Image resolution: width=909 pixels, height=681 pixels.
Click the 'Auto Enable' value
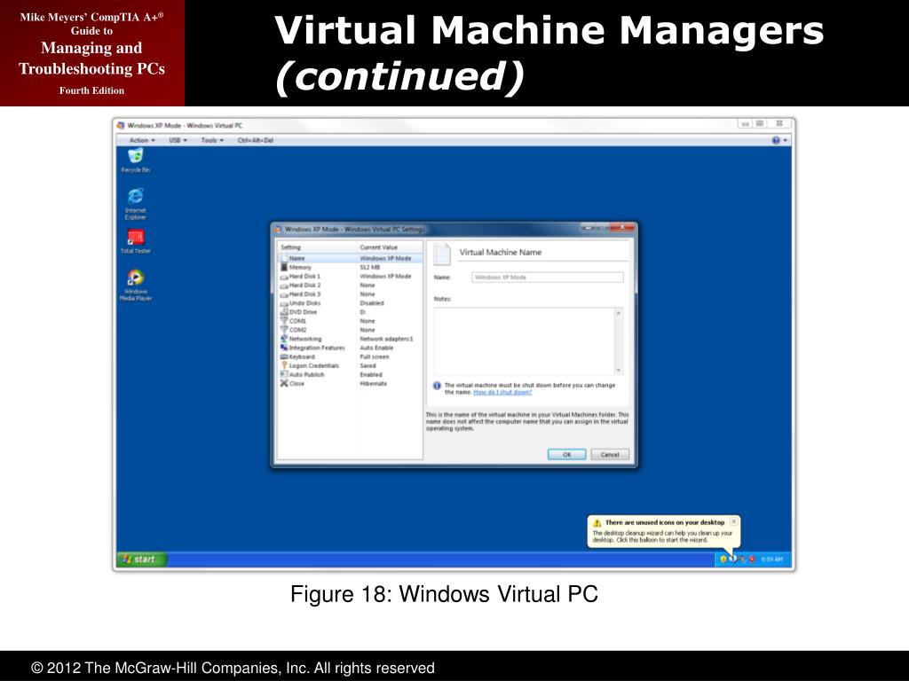(376, 348)
